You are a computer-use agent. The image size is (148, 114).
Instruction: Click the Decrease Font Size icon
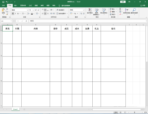[x=38, y=10]
